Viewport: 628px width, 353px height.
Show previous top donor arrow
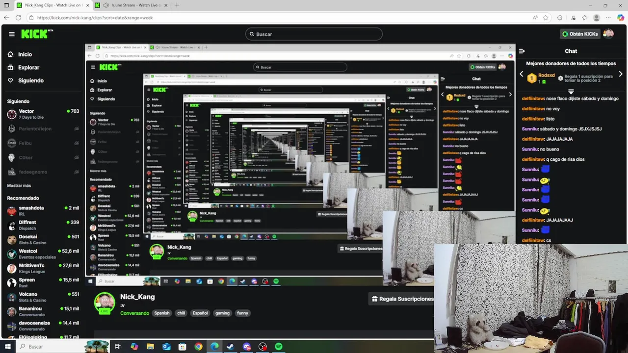tap(522, 74)
